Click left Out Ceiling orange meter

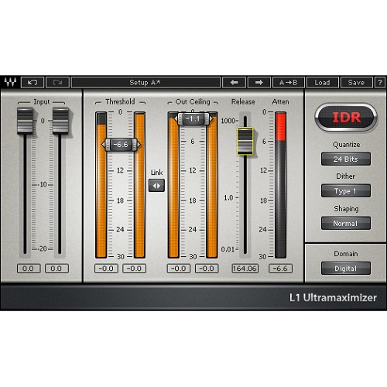(x=173, y=185)
